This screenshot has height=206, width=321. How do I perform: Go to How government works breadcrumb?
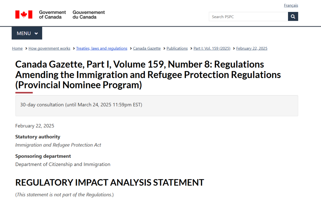(x=49, y=48)
